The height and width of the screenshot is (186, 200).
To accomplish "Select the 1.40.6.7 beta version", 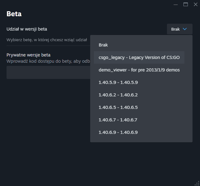I will coord(139,120).
